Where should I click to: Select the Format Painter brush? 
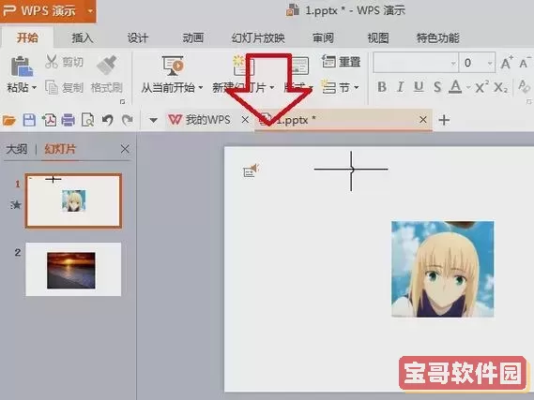[x=107, y=65]
